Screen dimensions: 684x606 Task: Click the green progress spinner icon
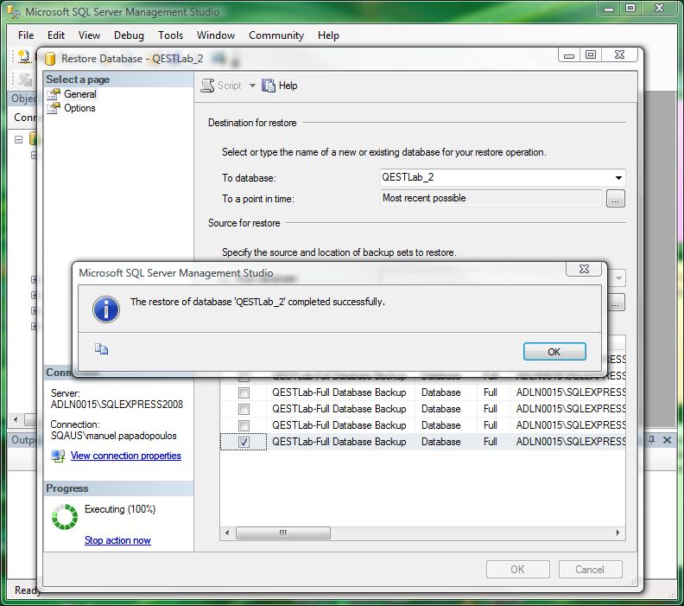65,516
